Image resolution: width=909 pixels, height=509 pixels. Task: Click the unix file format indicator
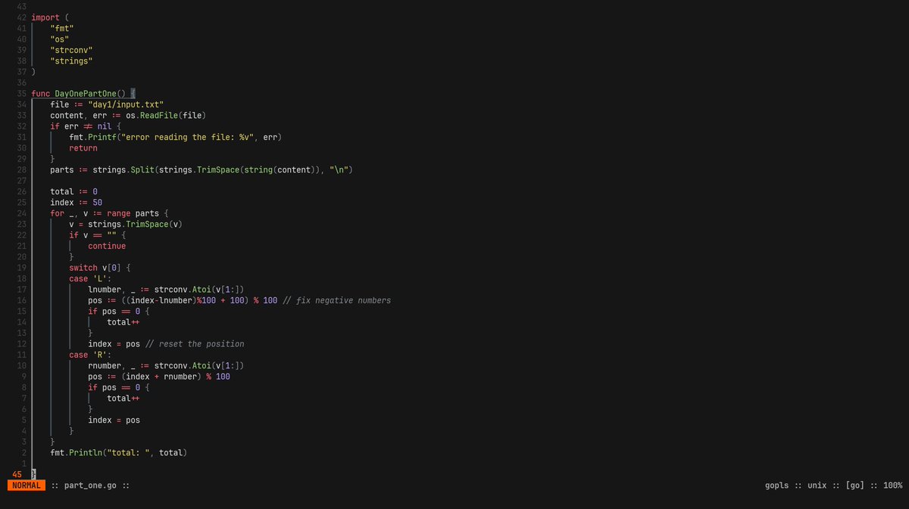817,485
